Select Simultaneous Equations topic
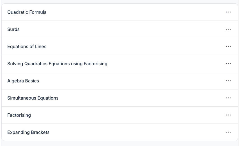The width and height of the screenshot is (239, 146). coord(33,98)
